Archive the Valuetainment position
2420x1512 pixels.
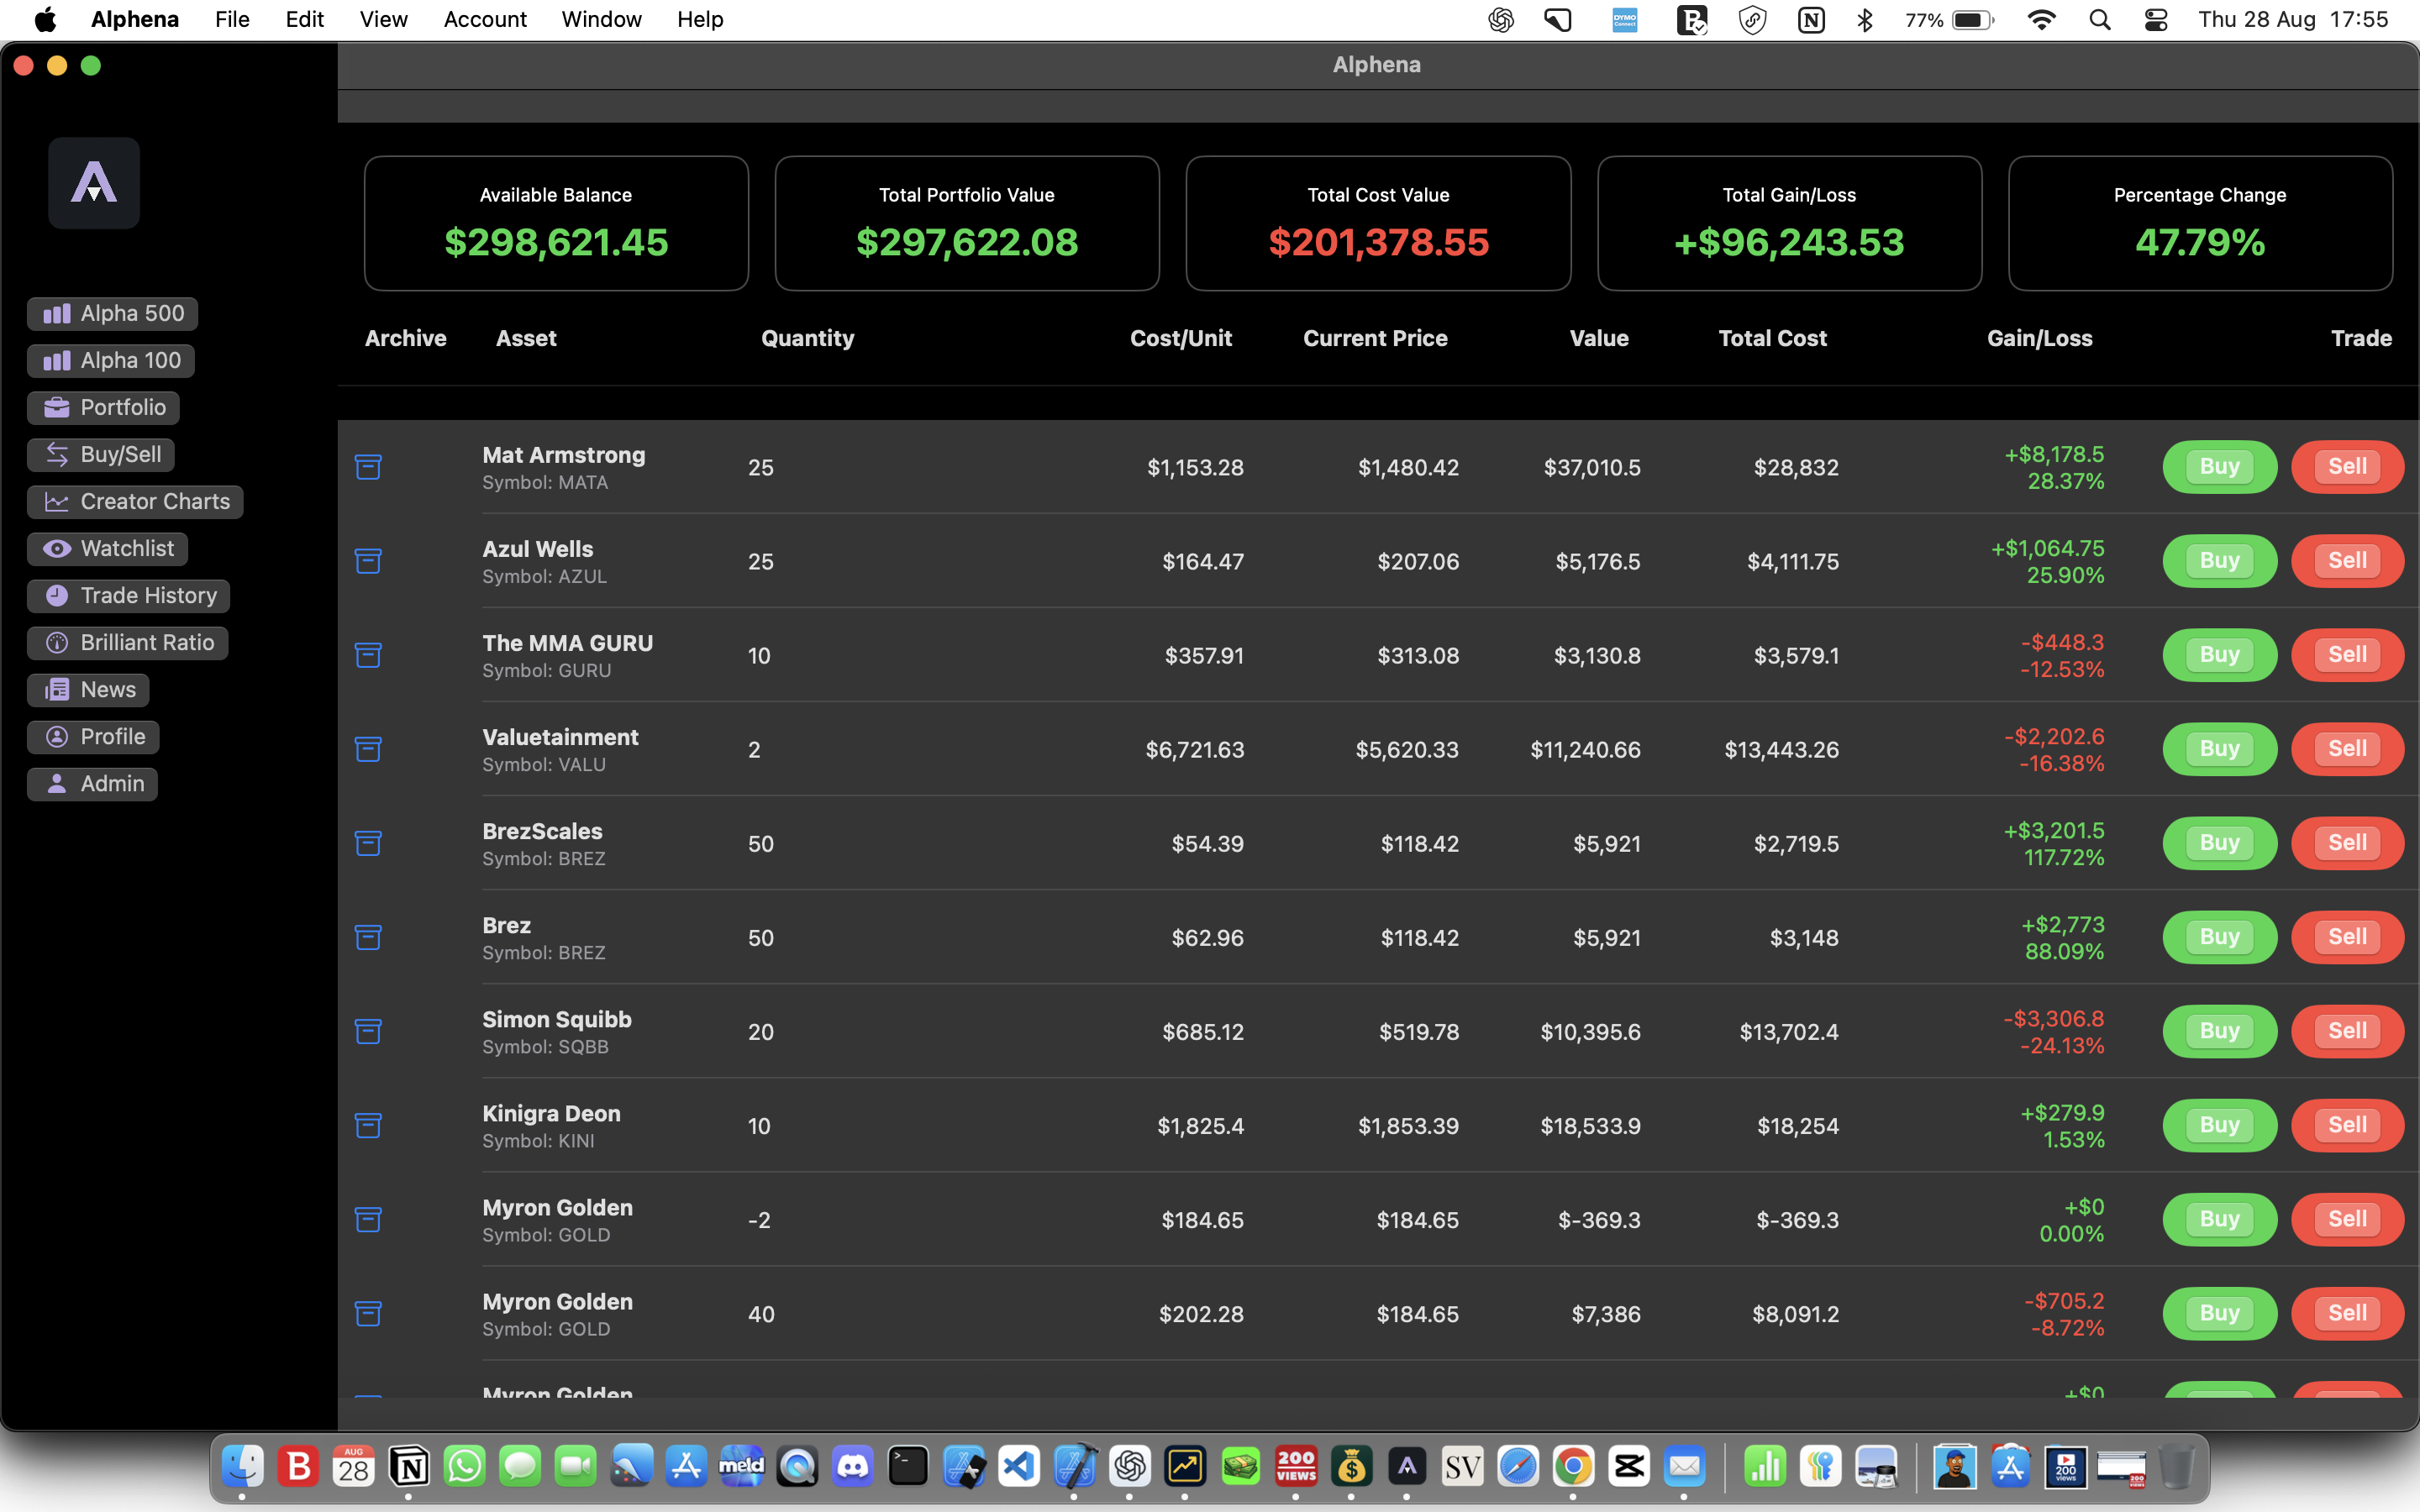pos(368,749)
